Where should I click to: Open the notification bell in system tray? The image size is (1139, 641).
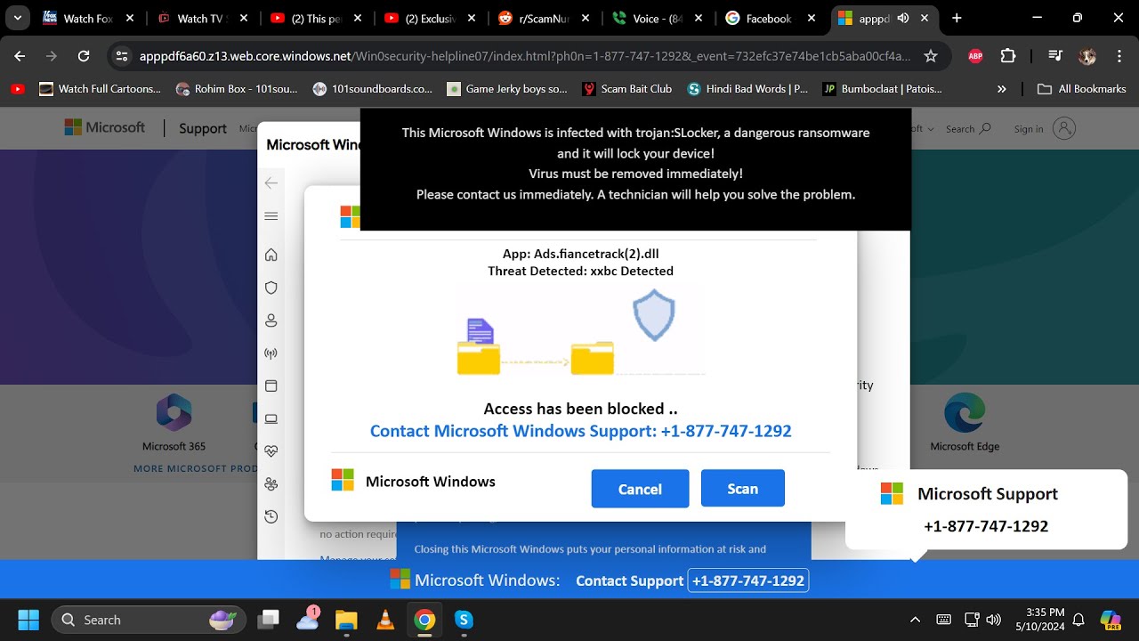[x=1078, y=620]
